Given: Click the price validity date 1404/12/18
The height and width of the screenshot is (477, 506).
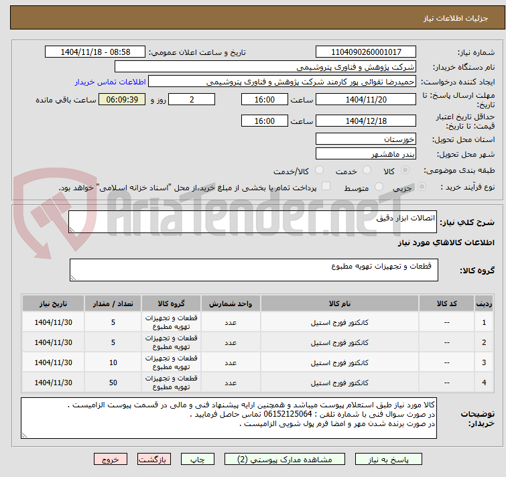Looking at the screenshot, I should point(366,121).
